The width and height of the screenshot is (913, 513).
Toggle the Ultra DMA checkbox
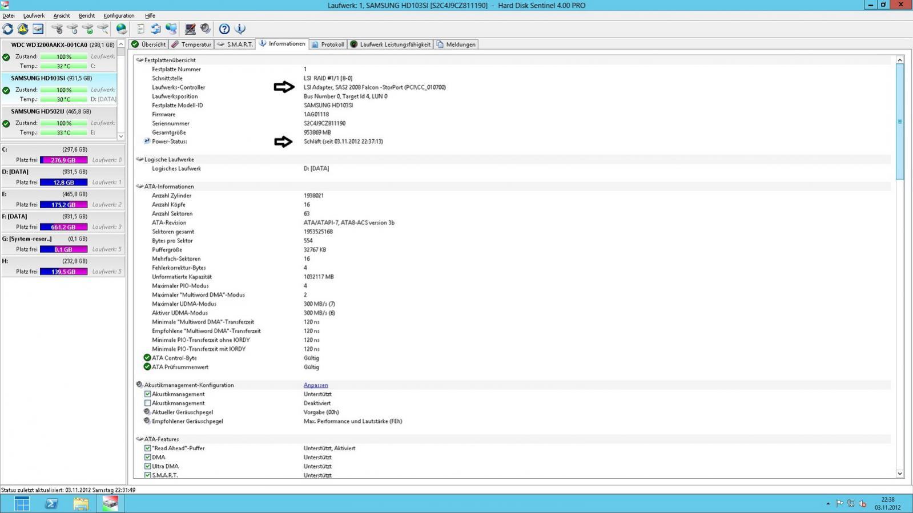click(147, 466)
